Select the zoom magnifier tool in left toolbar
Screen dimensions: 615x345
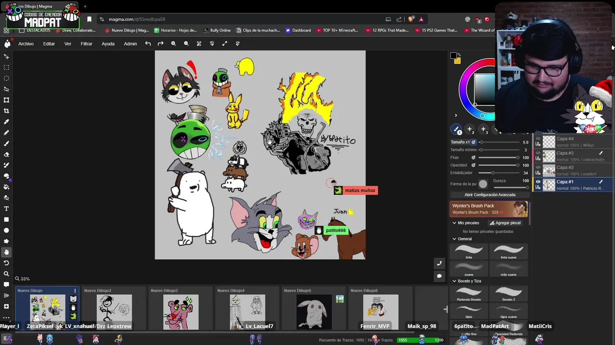6,274
